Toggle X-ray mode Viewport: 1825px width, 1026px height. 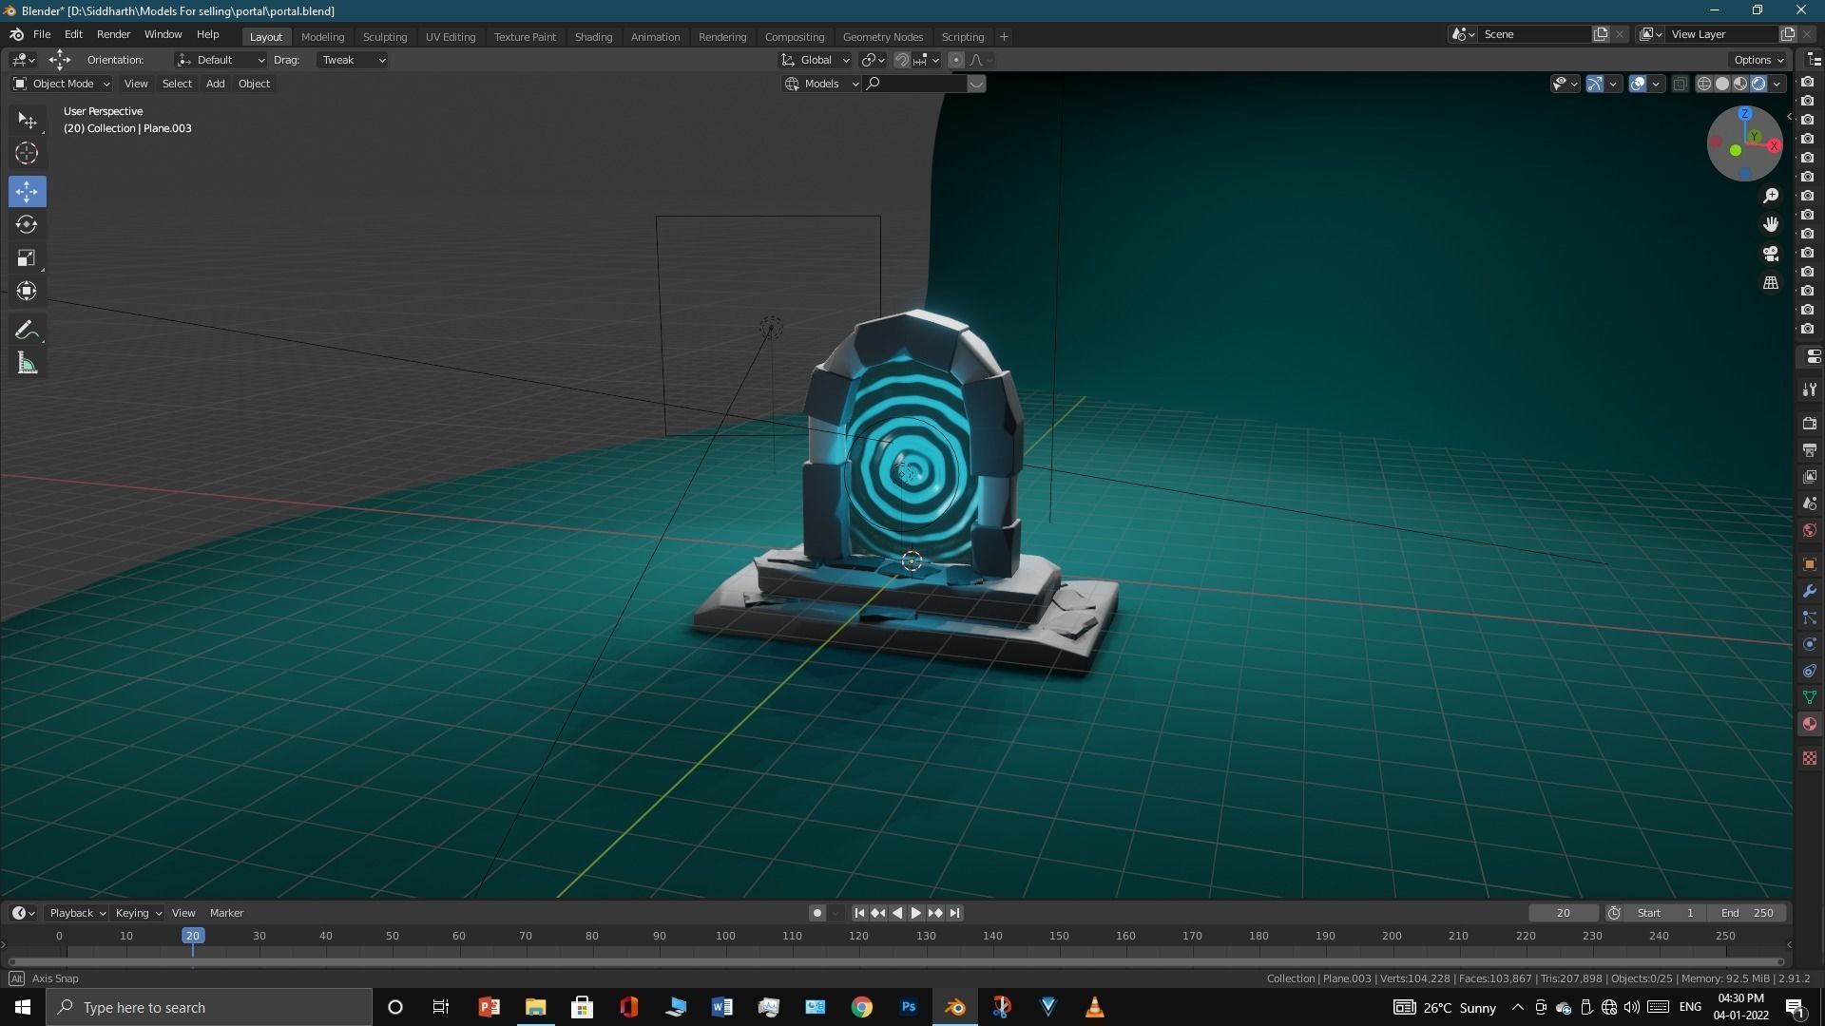tap(1681, 84)
